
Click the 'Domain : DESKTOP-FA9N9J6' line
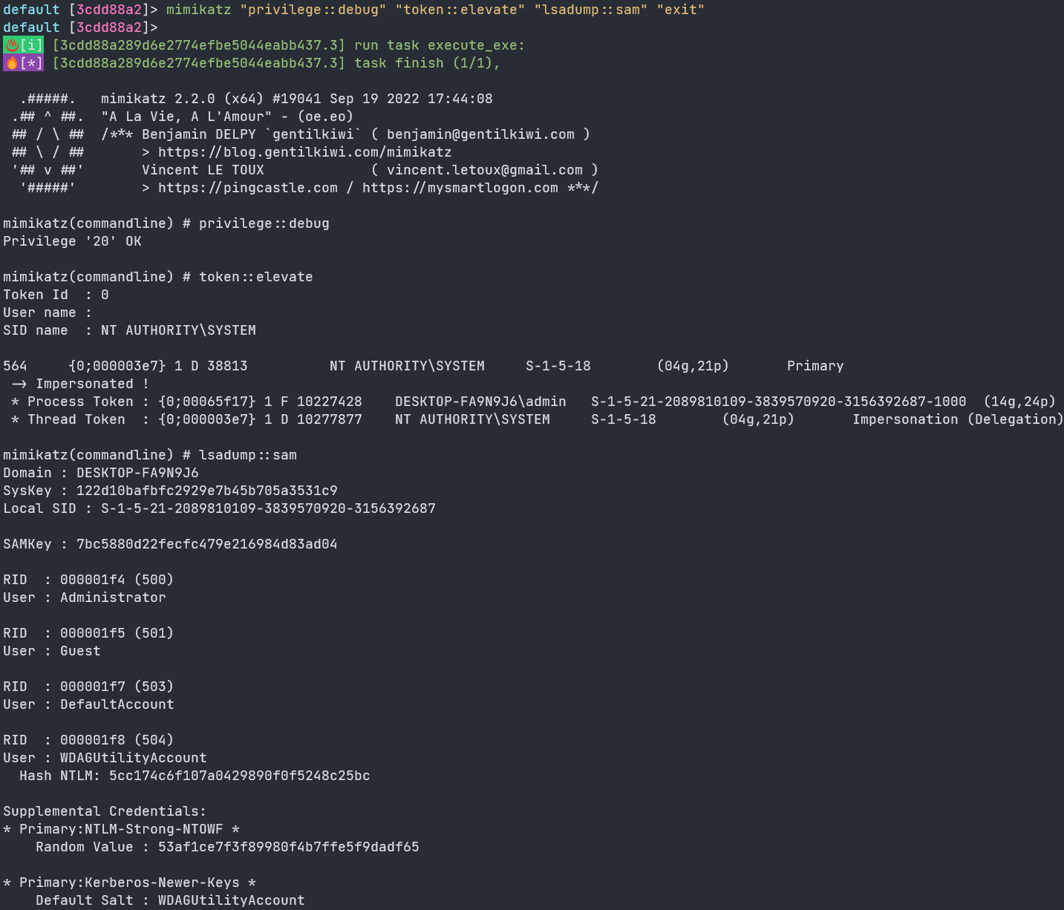(101, 473)
